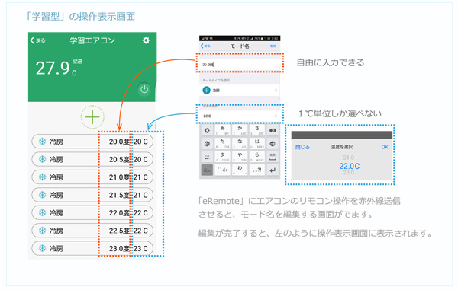Tap the な key on keyboard
The image size is (458, 290).
click(x=240, y=144)
